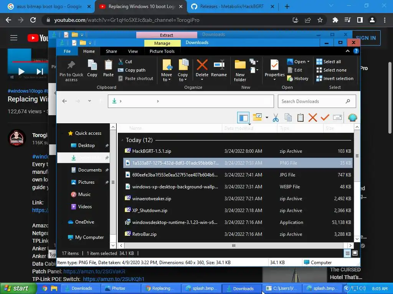Open the File tab in Explorer
Image resolution: width=393 pixels, height=294 pixels.
(67, 51)
